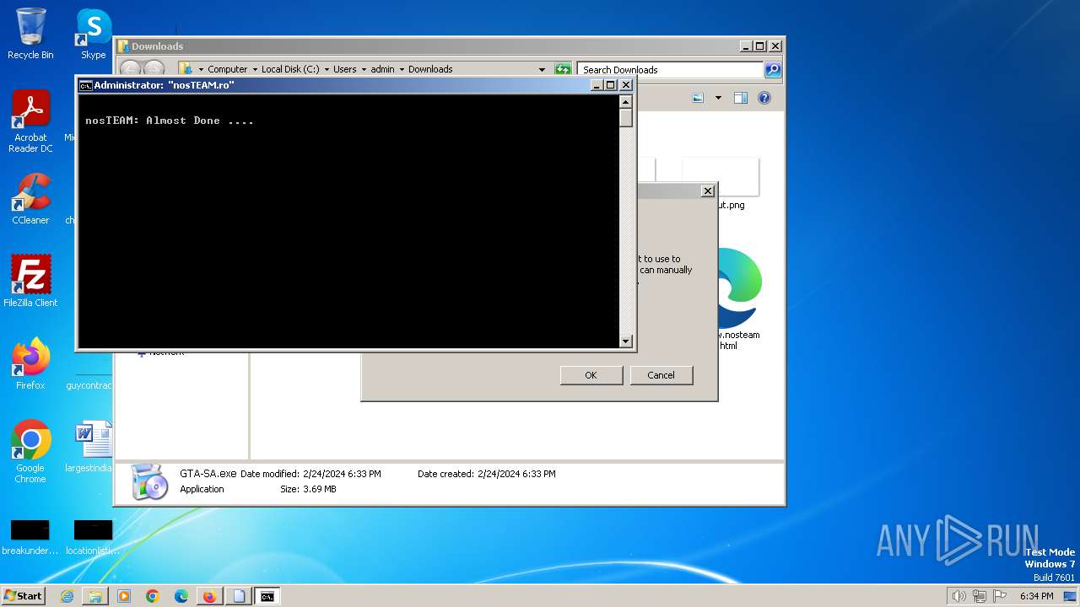1080x607 pixels.
Task: Toggle the preview pane button
Action: click(x=741, y=98)
